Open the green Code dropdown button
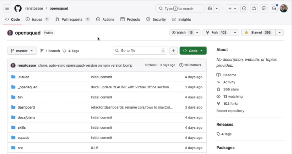Screen dimensions: 292x154 (x=193, y=51)
